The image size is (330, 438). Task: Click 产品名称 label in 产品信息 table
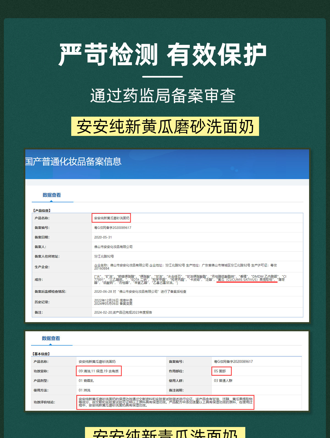tap(42, 218)
